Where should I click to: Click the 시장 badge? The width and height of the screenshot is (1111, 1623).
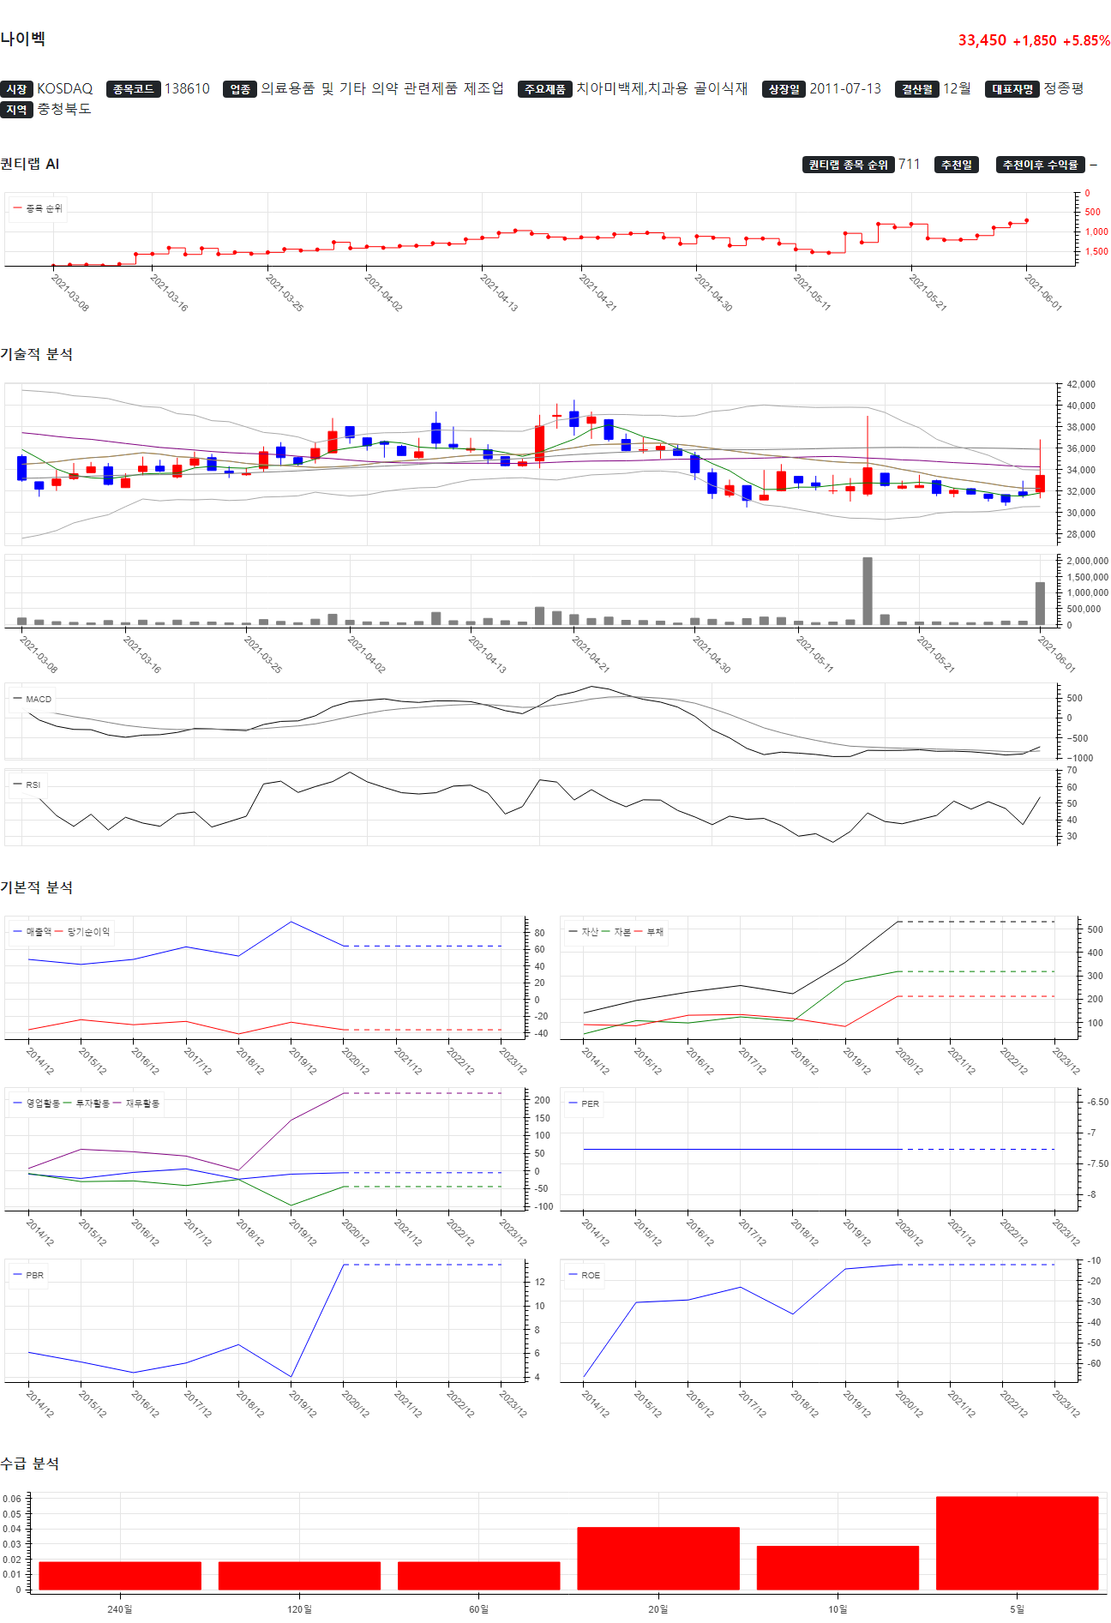pos(16,89)
